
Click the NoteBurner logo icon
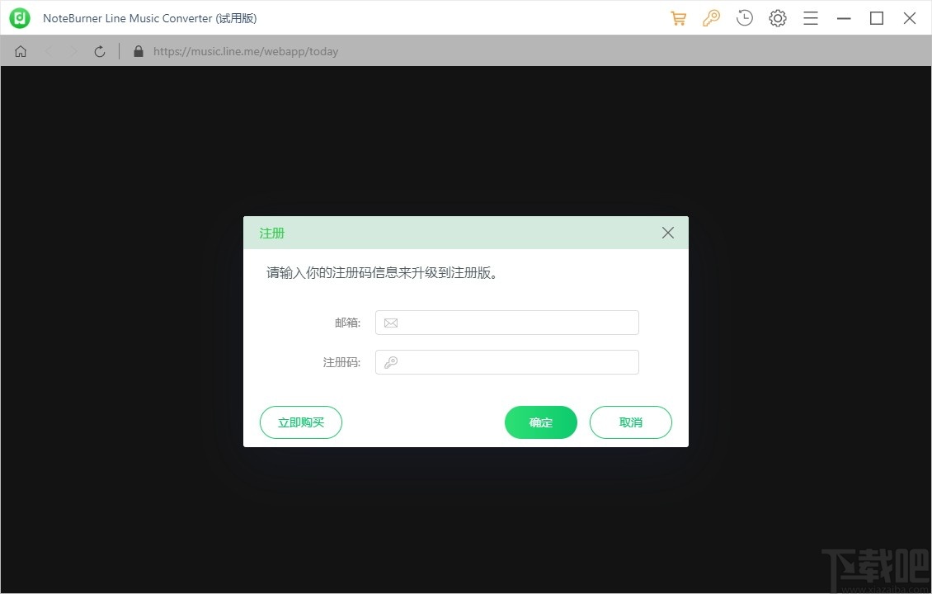20,17
